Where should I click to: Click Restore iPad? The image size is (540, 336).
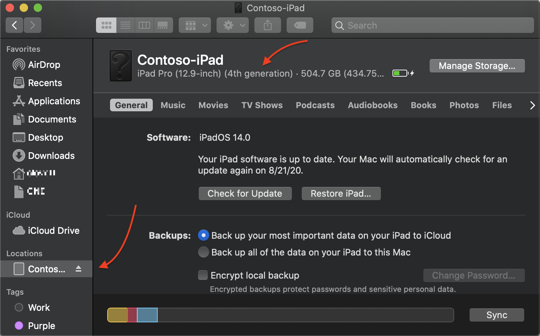341,194
